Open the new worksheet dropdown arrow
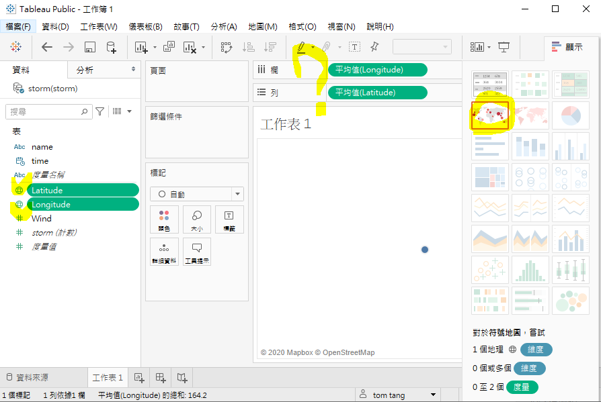The image size is (601, 402). (155, 48)
